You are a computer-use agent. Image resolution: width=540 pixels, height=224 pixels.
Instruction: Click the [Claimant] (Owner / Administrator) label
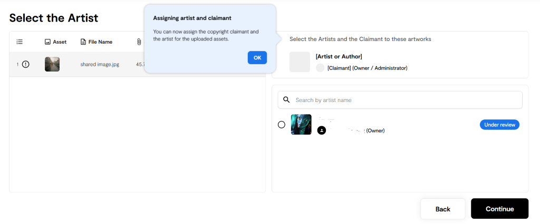point(368,68)
